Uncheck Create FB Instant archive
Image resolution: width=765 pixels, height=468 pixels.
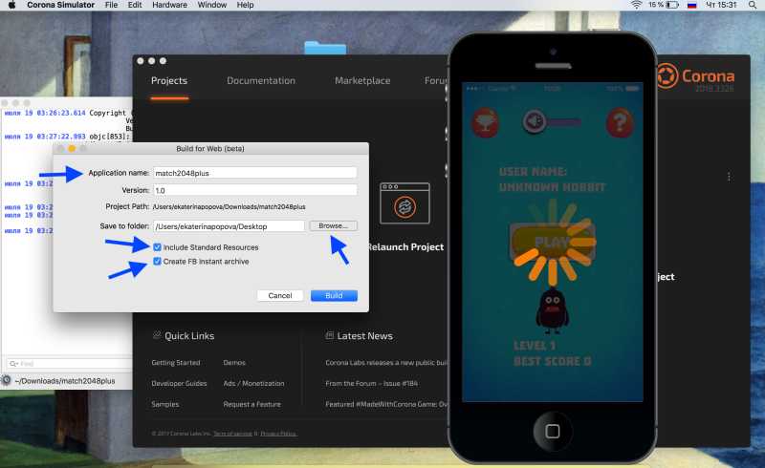coord(157,262)
